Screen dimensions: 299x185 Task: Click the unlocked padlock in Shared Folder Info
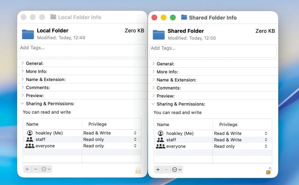tap(268, 171)
